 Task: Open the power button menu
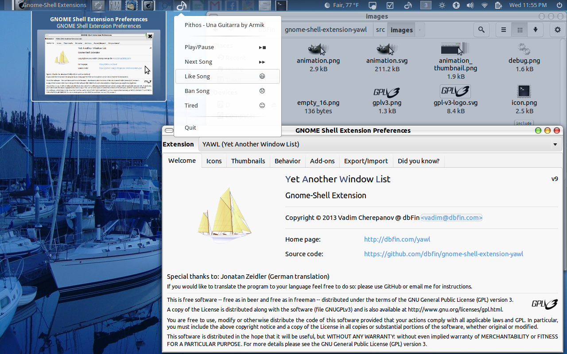pyautogui.click(x=559, y=5)
